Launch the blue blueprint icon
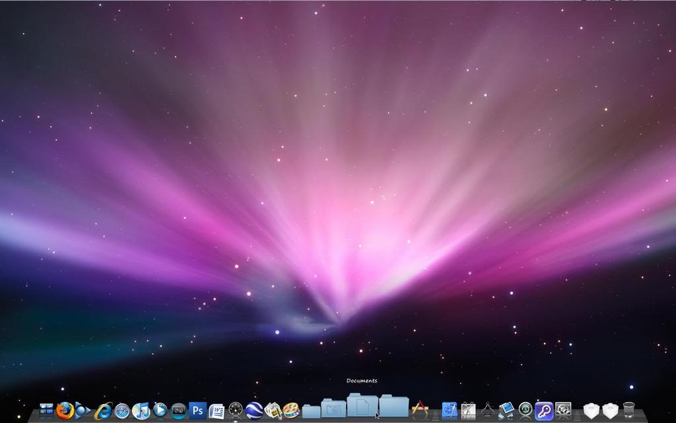The width and height of the screenshot is (676, 423). [450, 410]
